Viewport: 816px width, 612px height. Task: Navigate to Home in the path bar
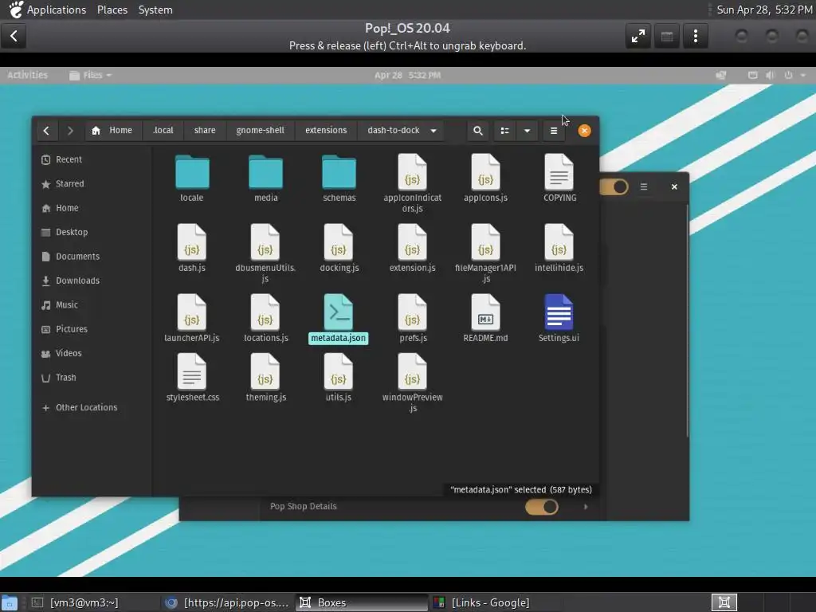click(112, 131)
